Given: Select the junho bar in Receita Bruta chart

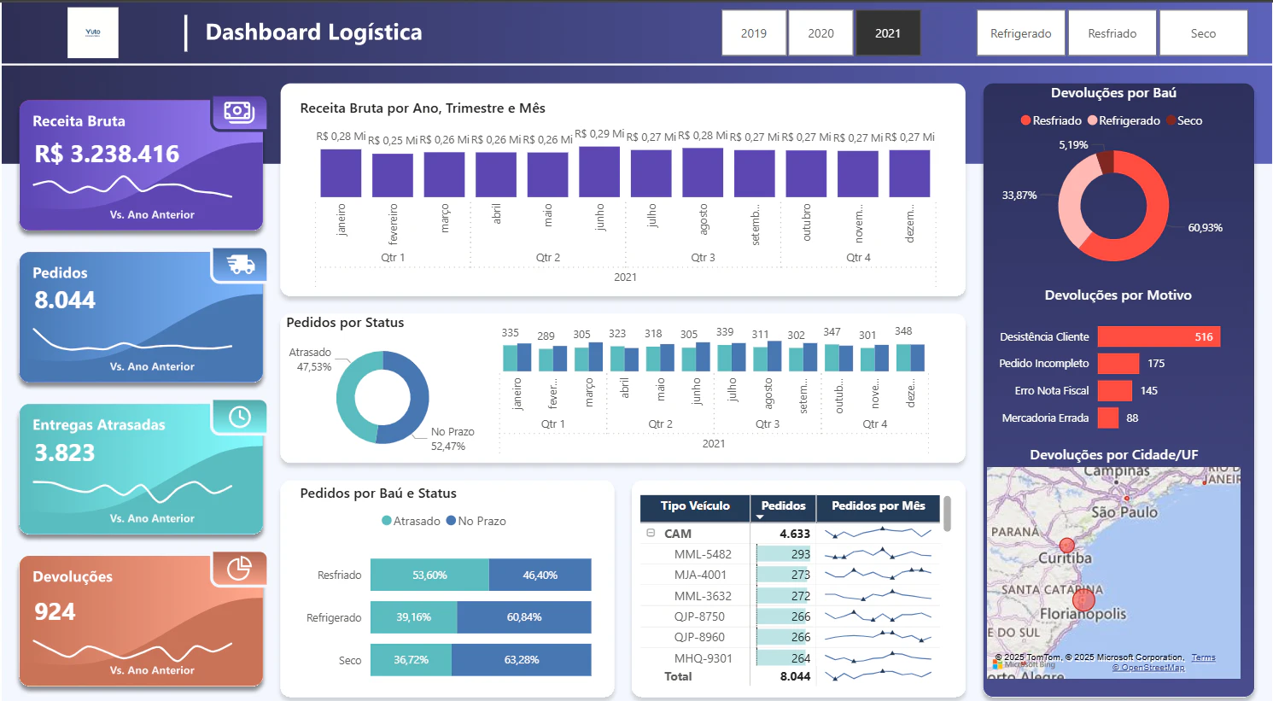Looking at the screenshot, I should 599,172.
